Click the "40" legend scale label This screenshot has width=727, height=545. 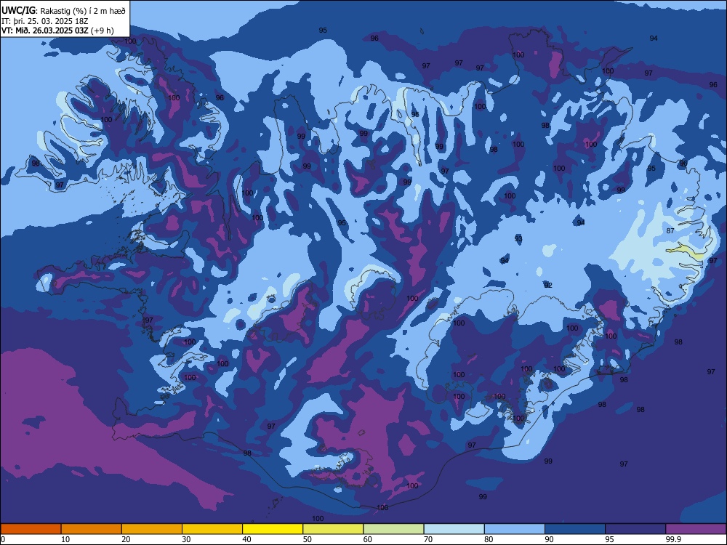(247, 539)
